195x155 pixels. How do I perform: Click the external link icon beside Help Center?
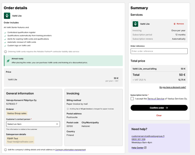click(145, 148)
